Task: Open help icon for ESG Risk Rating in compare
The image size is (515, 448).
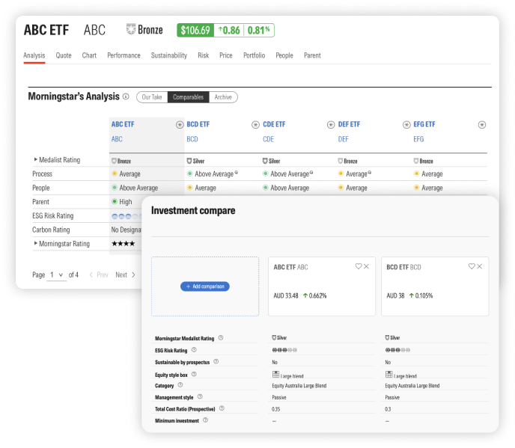Action: (x=194, y=350)
